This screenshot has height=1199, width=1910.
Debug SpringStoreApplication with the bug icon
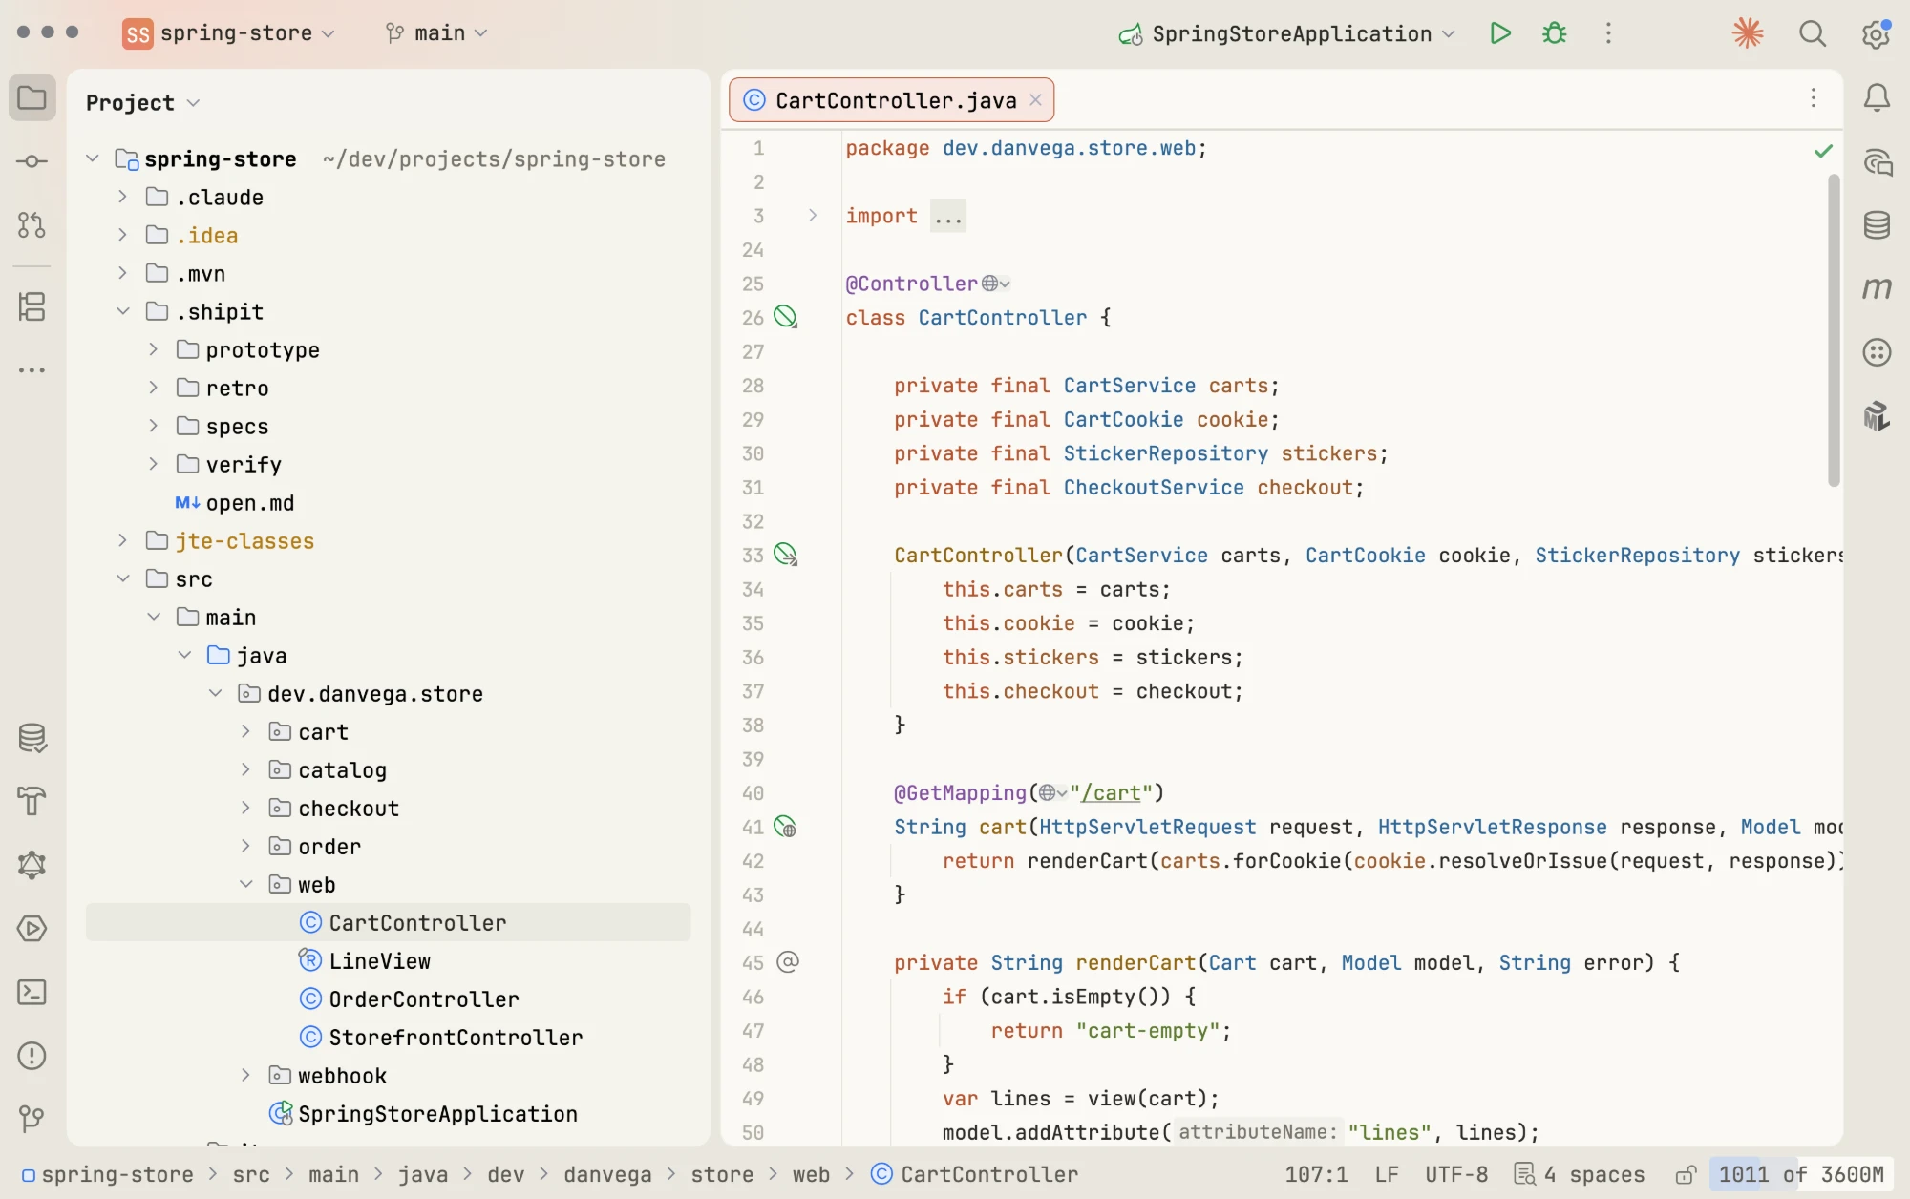tap(1555, 33)
